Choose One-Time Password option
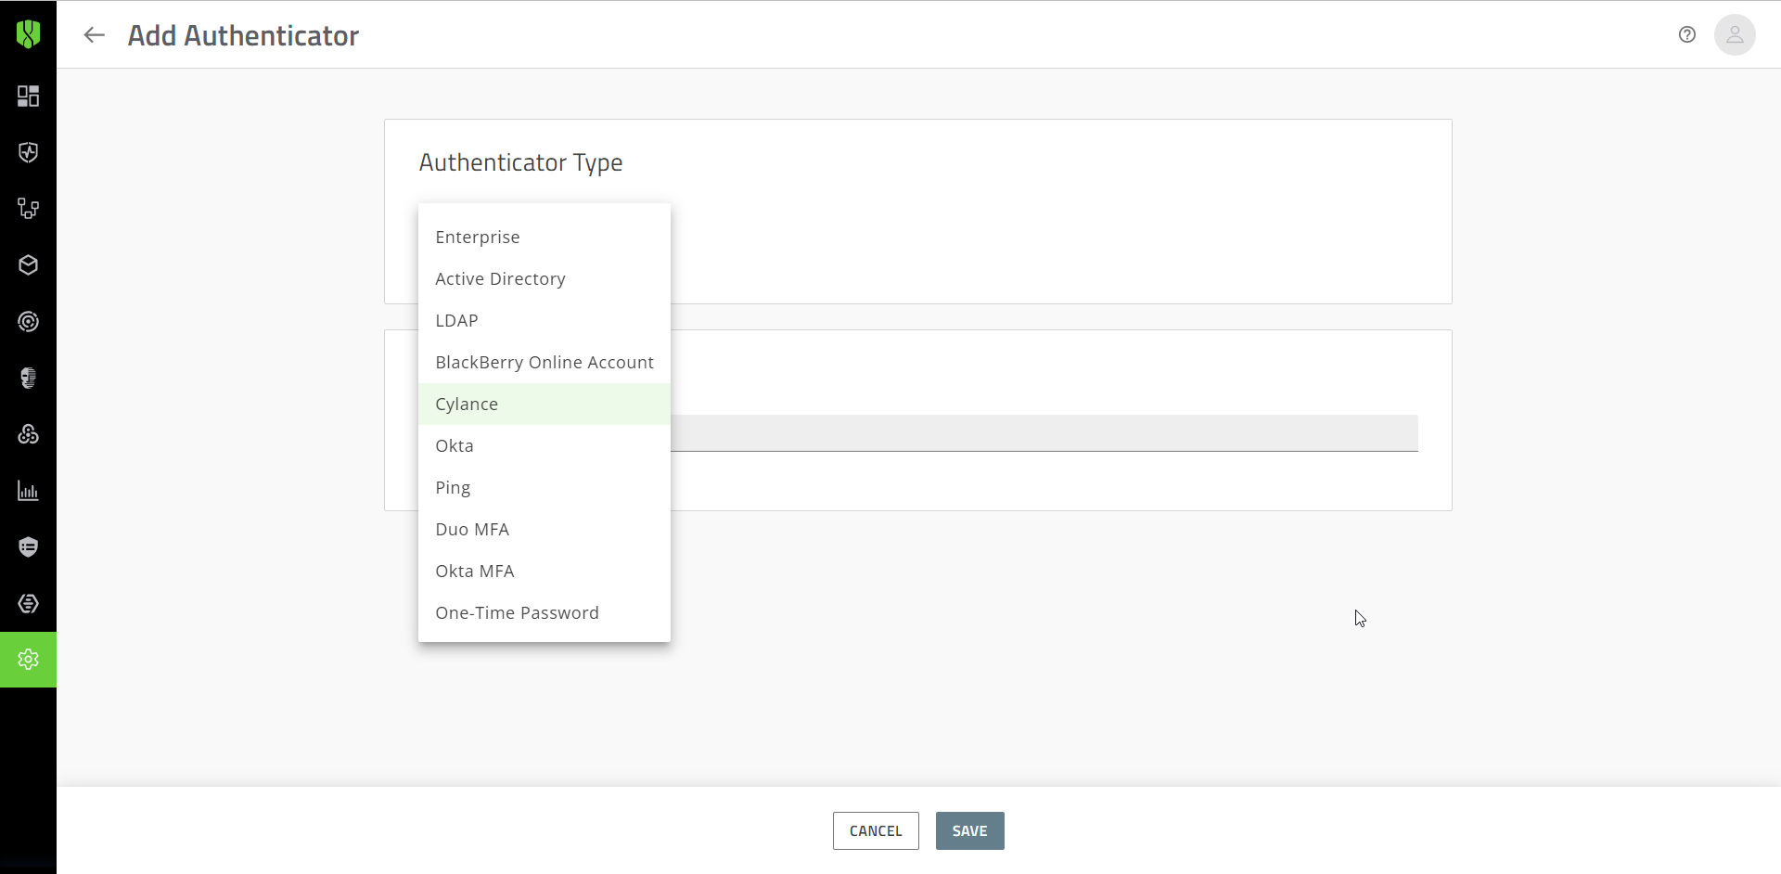Screen dimensions: 1781x874 coord(545,612)
